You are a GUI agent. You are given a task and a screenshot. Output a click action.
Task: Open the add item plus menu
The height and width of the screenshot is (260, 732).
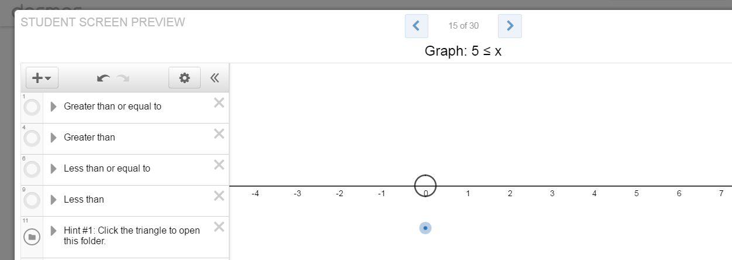(x=42, y=78)
